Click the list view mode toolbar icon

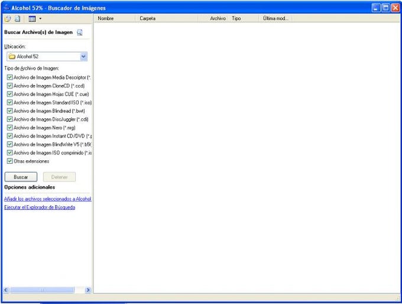[x=32, y=19]
